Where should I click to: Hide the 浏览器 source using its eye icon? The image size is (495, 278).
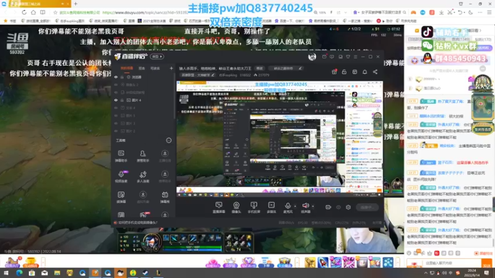116,77
